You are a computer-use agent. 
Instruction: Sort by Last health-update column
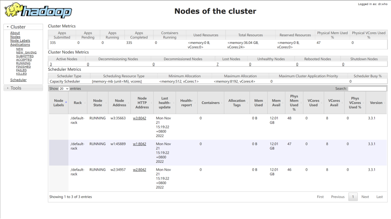[x=165, y=103]
